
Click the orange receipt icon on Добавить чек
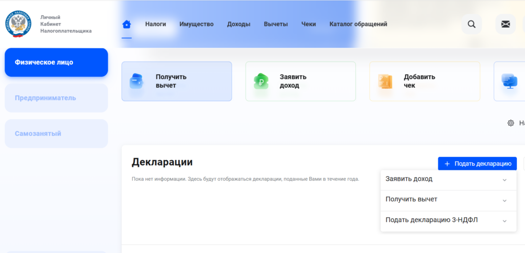tap(385, 81)
